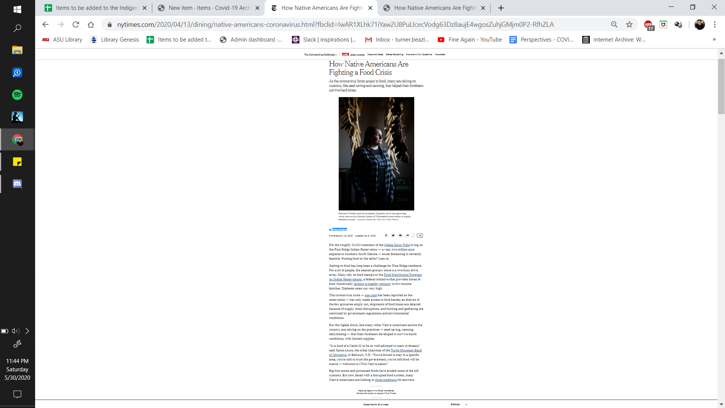The height and width of the screenshot is (408, 725).
Task: Email this article via envelope icon
Action: click(x=400, y=235)
